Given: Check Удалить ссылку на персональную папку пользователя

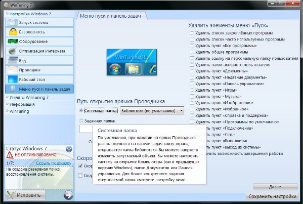Looking at the screenshot, I should (192, 58).
